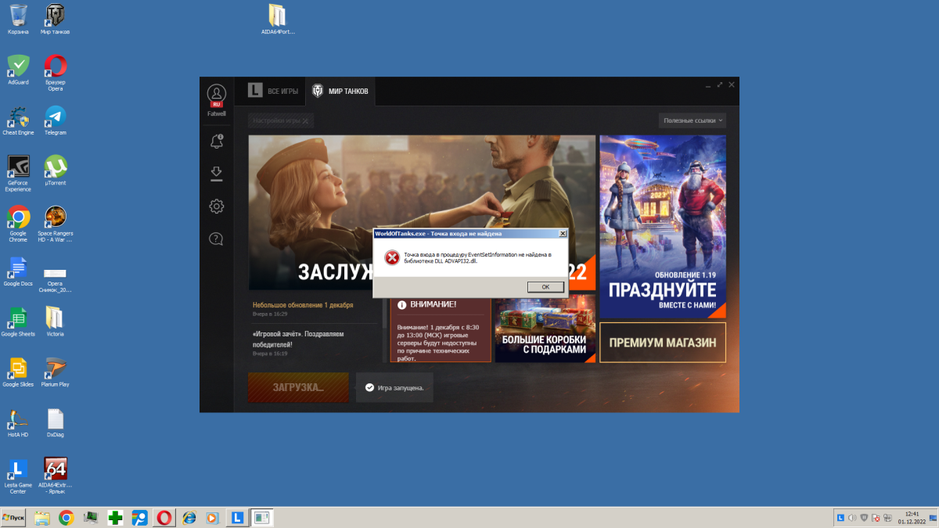Open the Cheat Engine desktop icon

(x=18, y=118)
